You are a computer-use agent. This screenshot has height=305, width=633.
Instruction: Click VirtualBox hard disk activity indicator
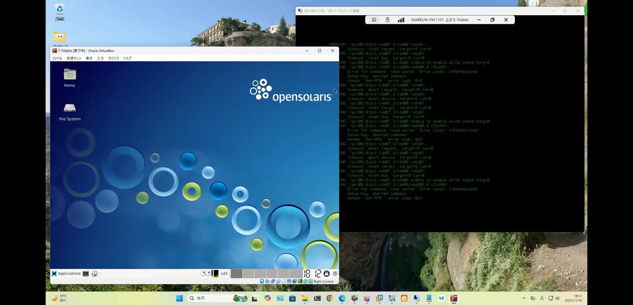click(x=262, y=281)
